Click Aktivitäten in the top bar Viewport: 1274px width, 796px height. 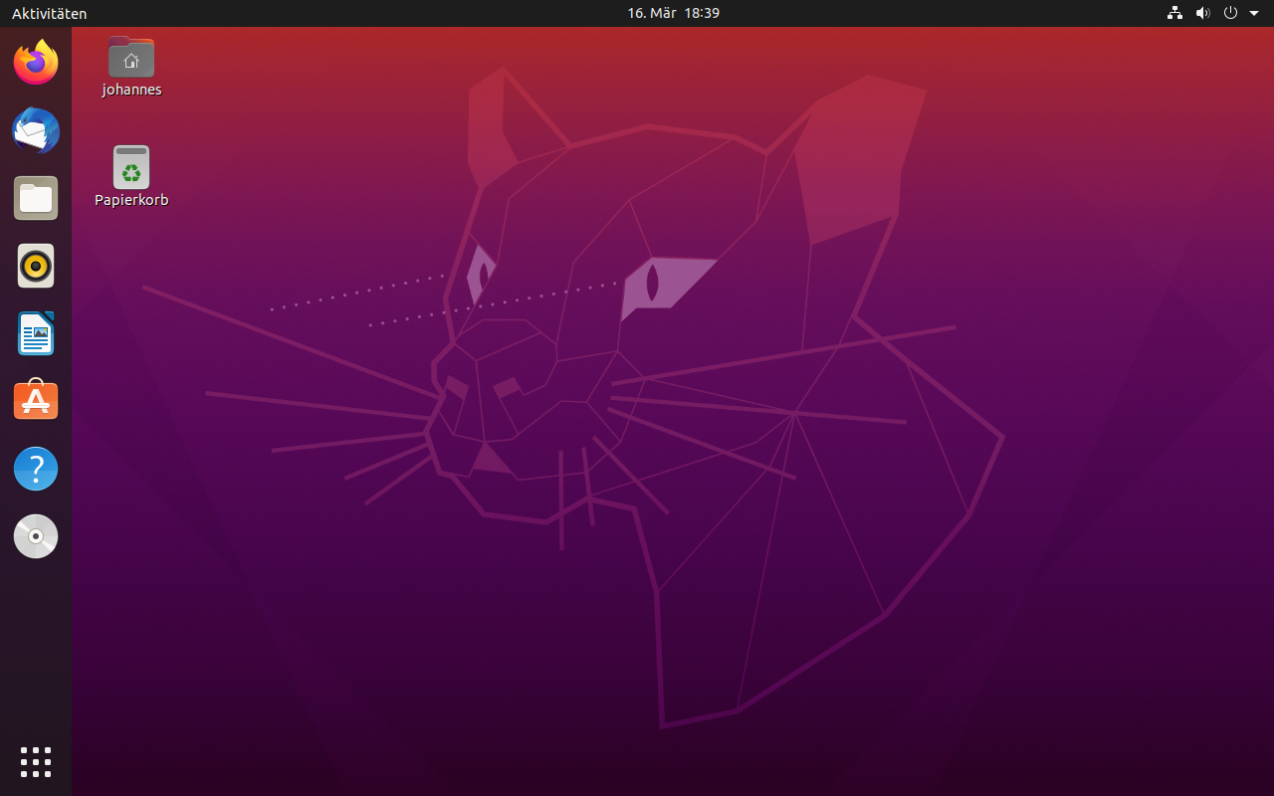[x=49, y=13]
